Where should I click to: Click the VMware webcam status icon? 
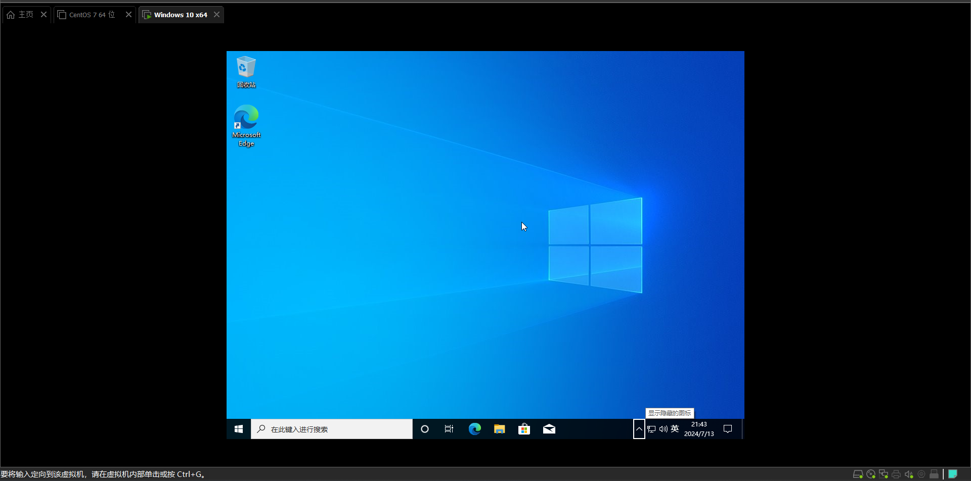coord(921,474)
